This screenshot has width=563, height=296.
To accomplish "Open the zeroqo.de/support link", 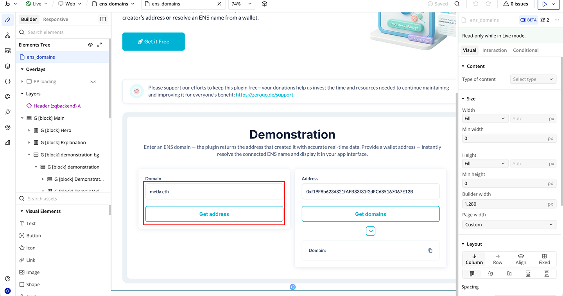I will (x=264, y=95).
